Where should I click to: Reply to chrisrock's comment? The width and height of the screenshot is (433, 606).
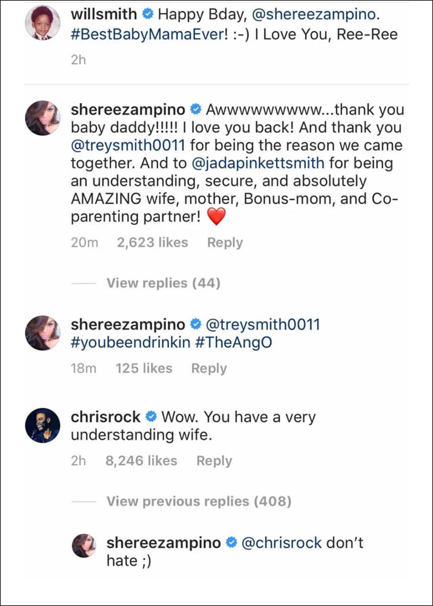click(214, 461)
